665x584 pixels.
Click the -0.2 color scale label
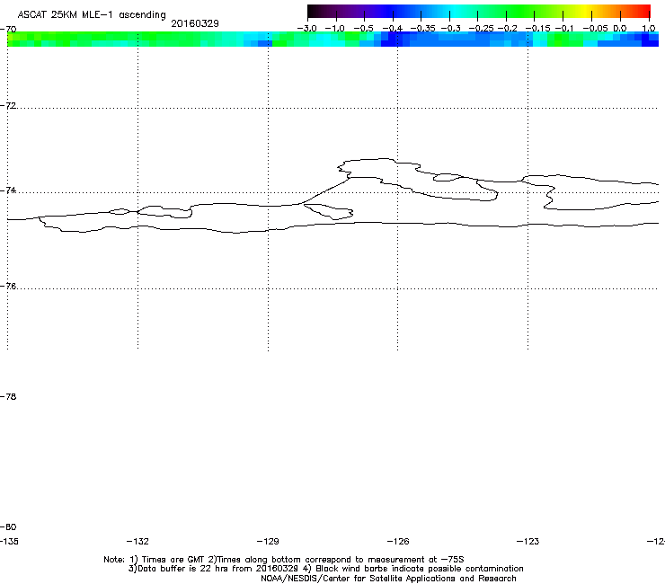click(507, 29)
